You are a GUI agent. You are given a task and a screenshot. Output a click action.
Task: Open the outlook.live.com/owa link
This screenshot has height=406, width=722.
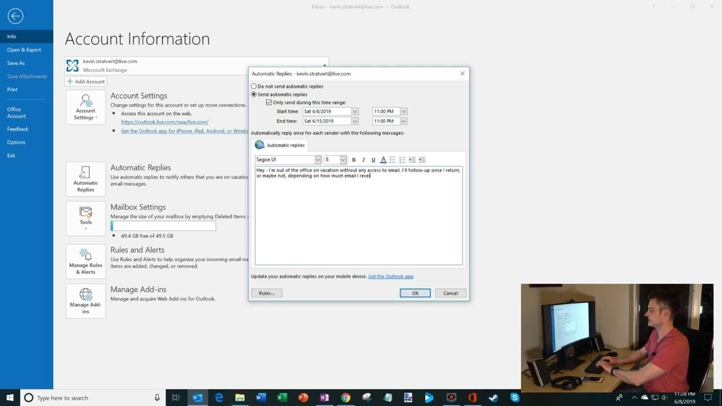165,122
